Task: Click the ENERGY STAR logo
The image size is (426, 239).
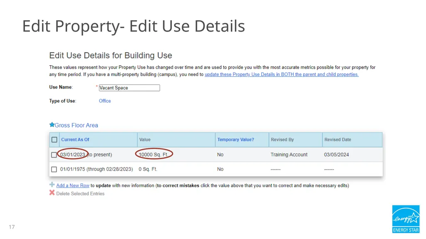Action: pyautogui.click(x=406, y=219)
